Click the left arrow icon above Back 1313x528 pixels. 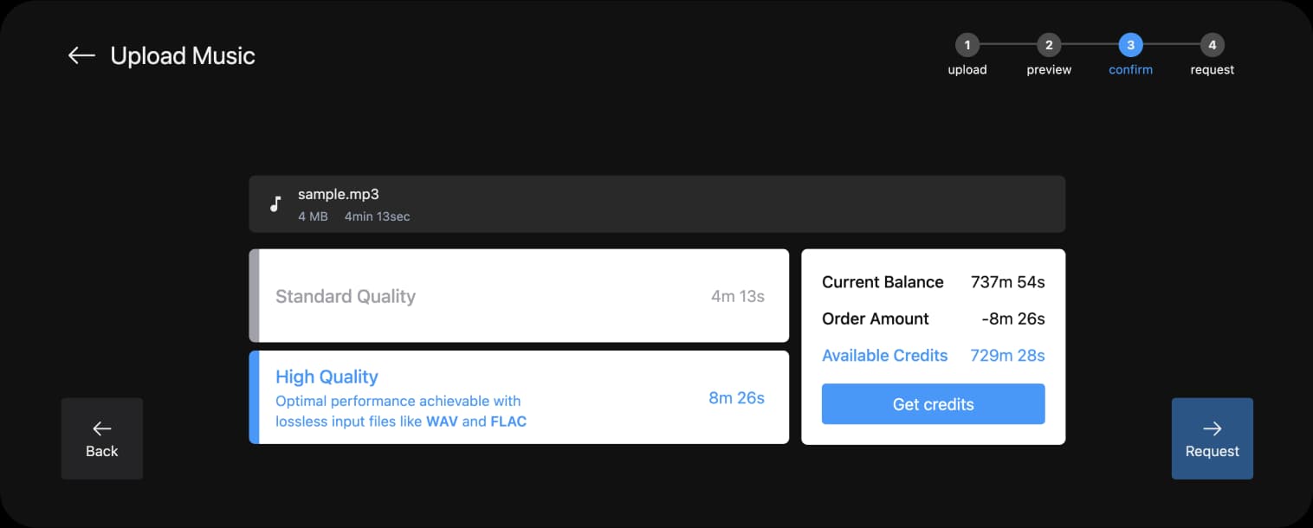(101, 428)
